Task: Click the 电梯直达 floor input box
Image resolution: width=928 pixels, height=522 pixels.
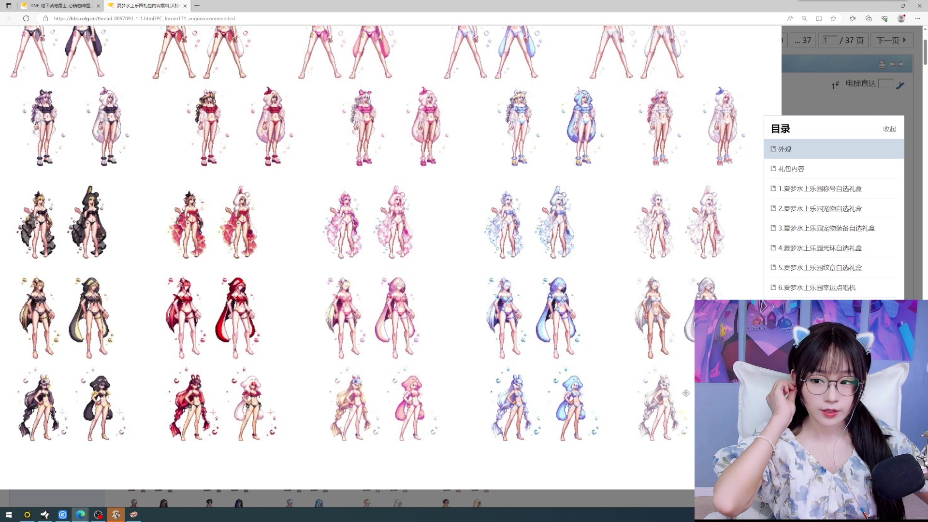Action: [x=885, y=83]
